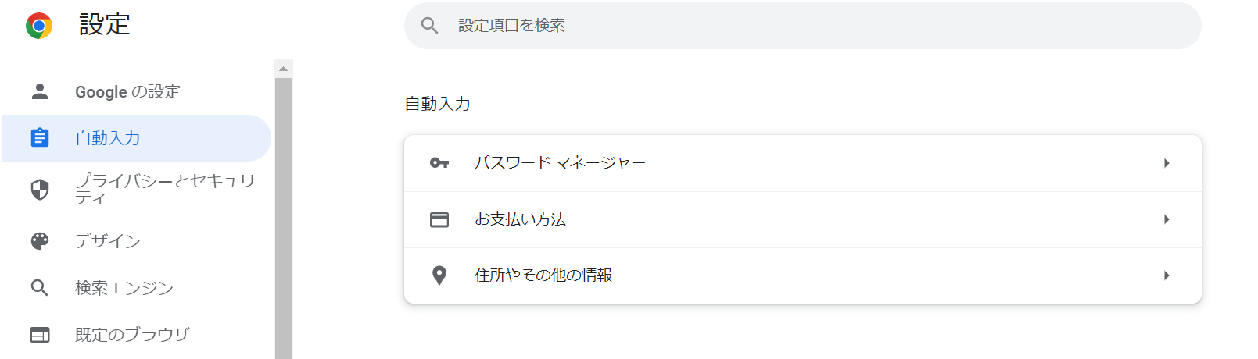Click the magnifier icon beside 検索エンジン
This screenshot has width=1258, height=359.
click(x=40, y=288)
